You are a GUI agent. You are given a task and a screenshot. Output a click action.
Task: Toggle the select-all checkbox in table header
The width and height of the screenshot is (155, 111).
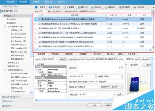pos(42,15)
